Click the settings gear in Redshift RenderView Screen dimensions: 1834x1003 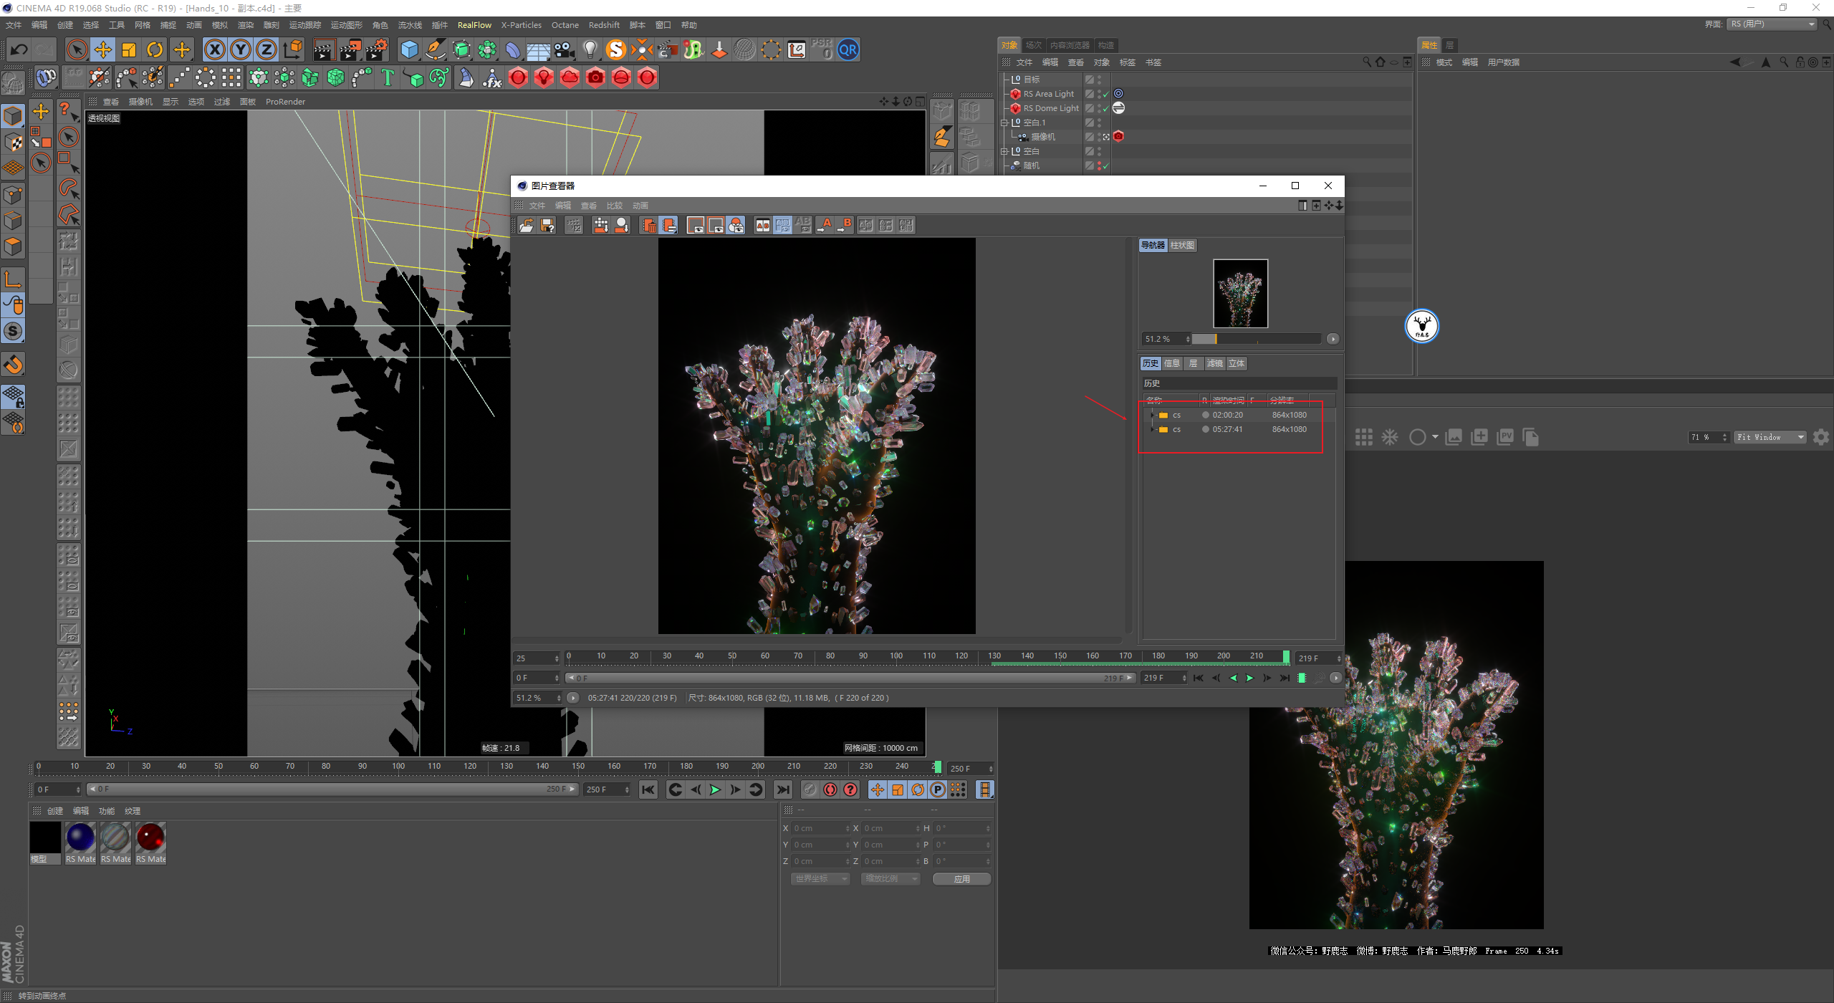pos(1821,437)
